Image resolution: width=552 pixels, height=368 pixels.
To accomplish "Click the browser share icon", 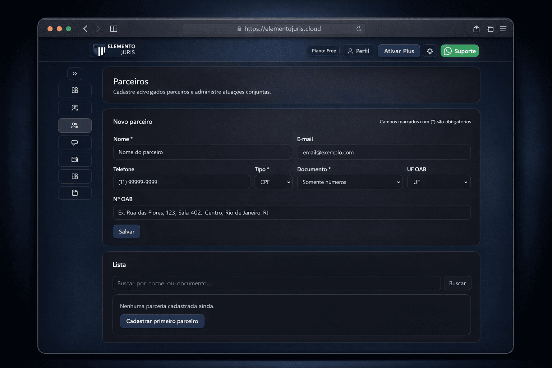I will [476, 29].
